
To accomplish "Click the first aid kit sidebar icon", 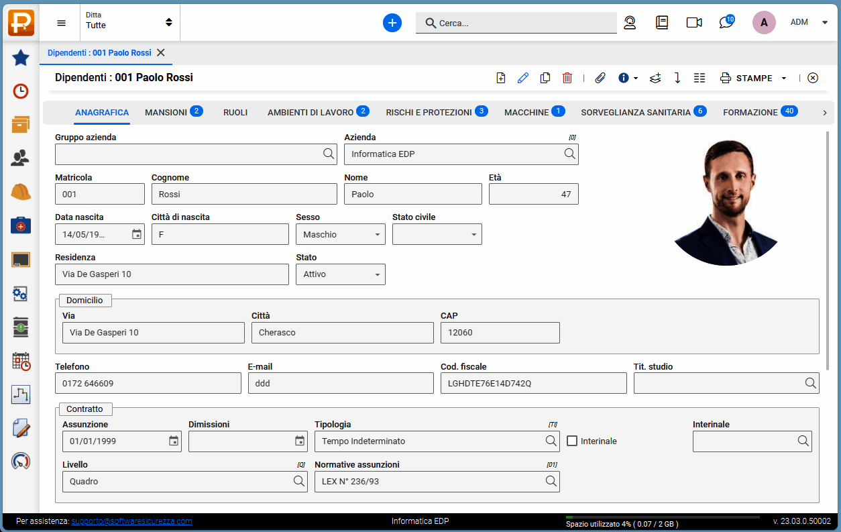I will 21,225.
